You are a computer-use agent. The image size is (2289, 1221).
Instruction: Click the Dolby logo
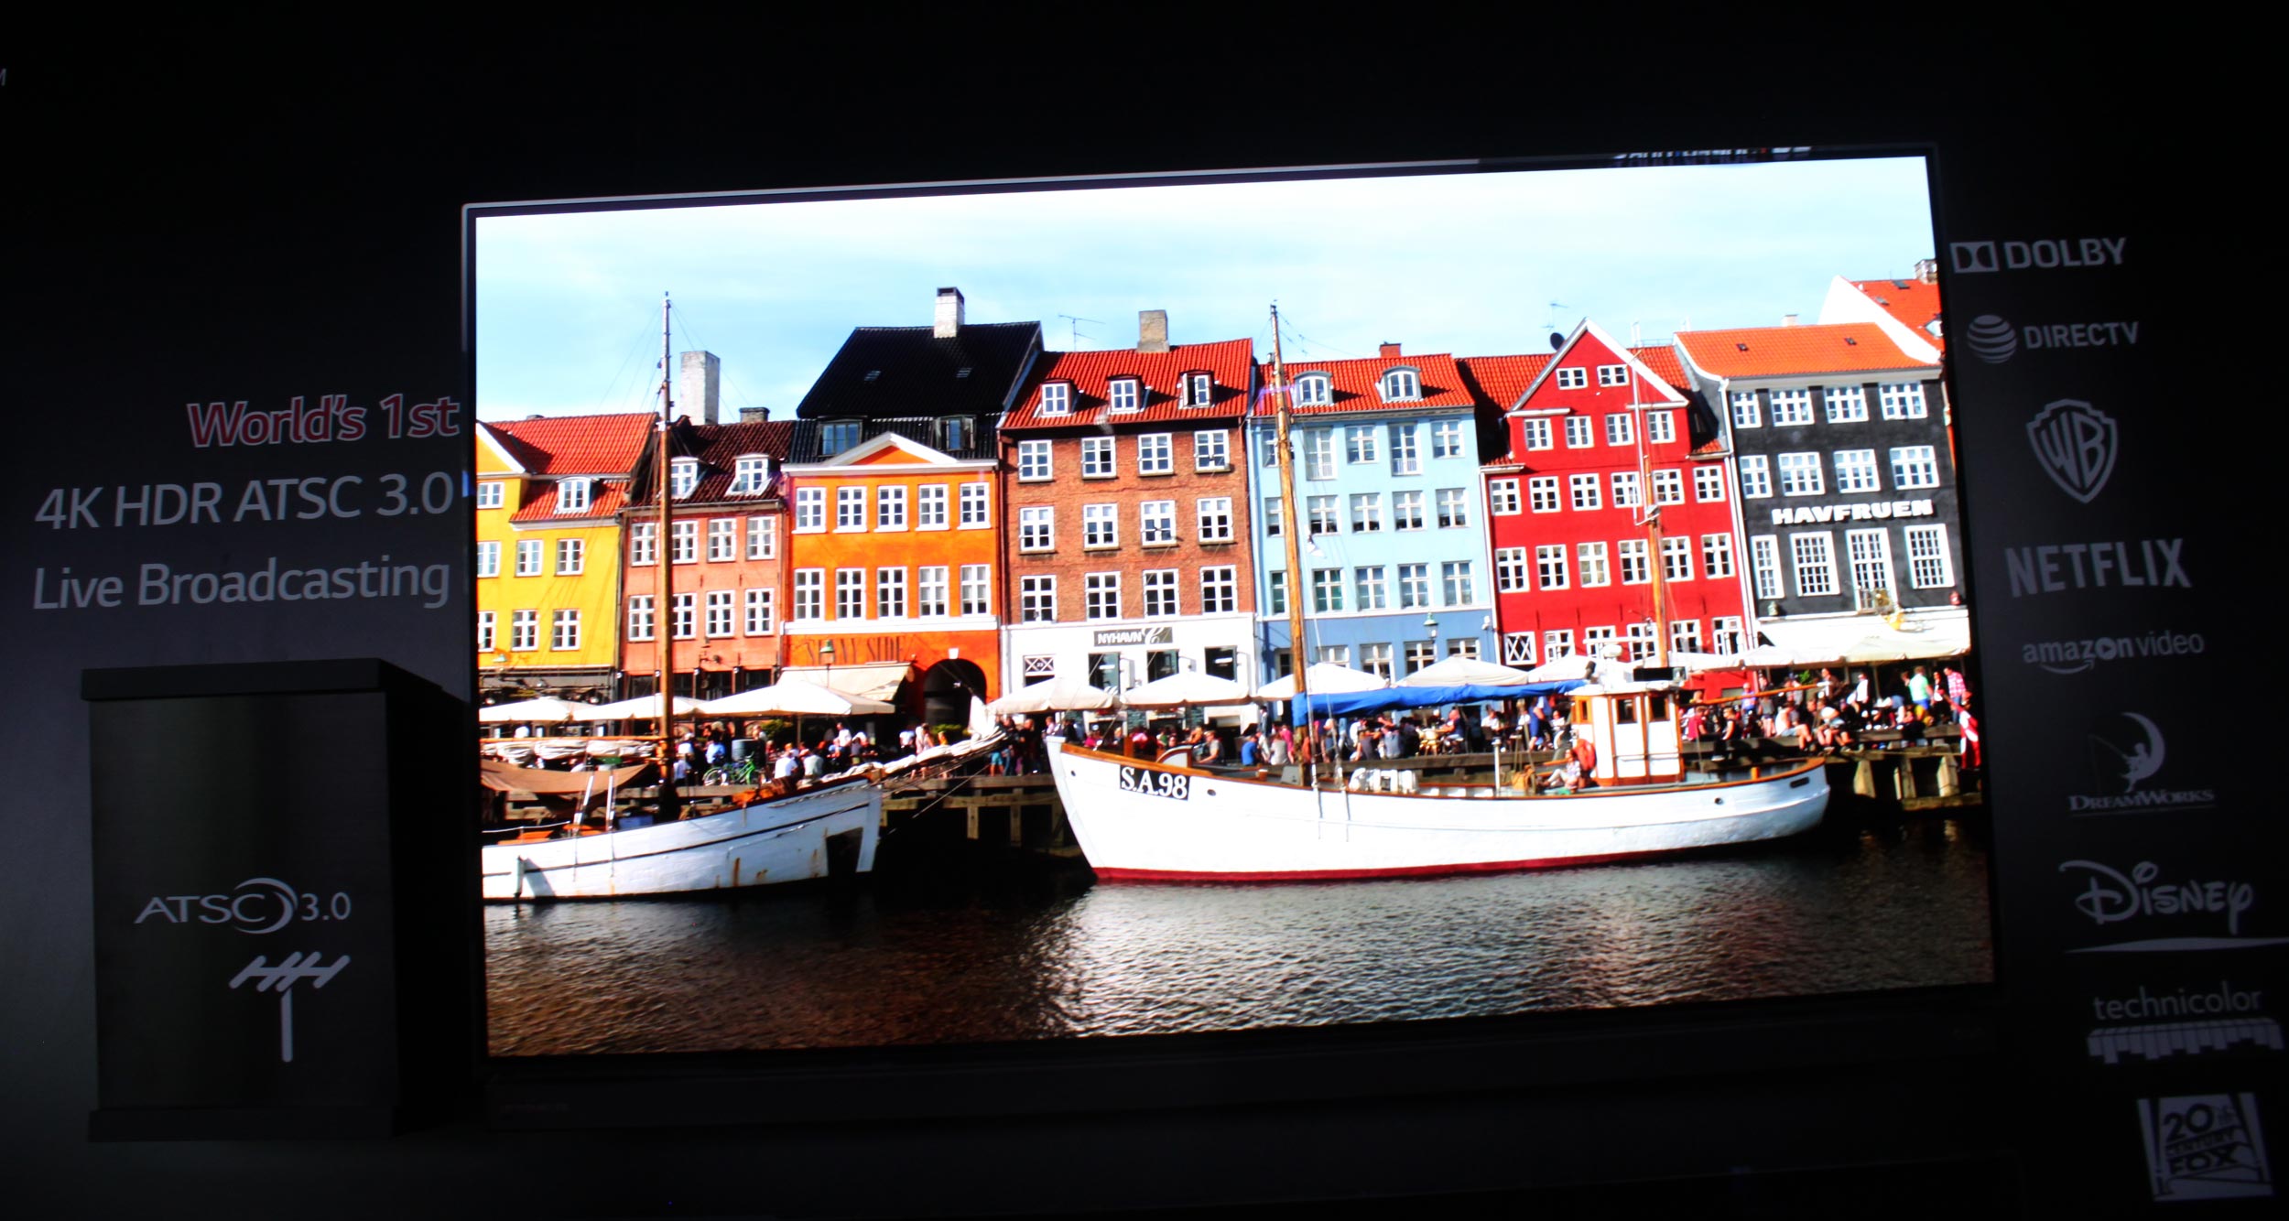click(2038, 255)
